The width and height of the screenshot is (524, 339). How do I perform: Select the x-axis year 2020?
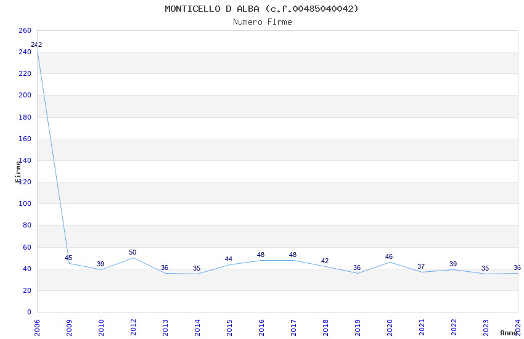click(390, 328)
